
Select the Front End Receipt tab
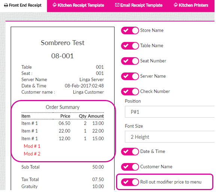(23, 6)
